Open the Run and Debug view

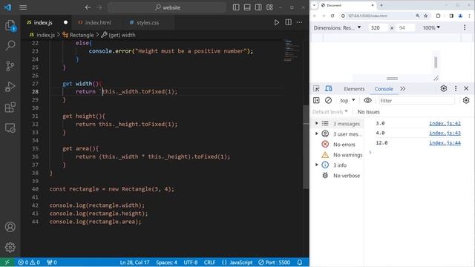click(x=10, y=87)
